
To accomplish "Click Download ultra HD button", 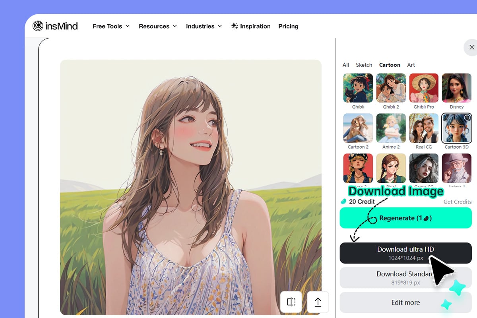I will (x=405, y=253).
